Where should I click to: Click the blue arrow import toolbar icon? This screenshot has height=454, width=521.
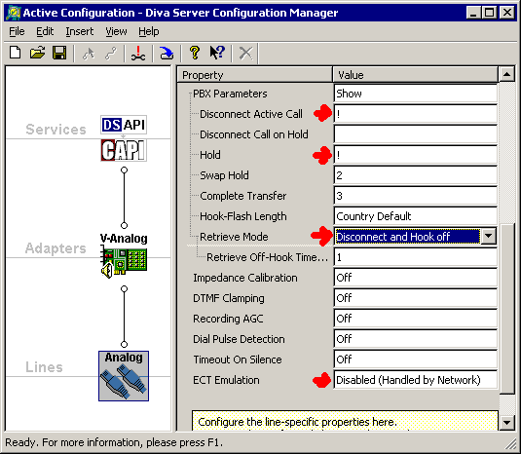coord(167,53)
